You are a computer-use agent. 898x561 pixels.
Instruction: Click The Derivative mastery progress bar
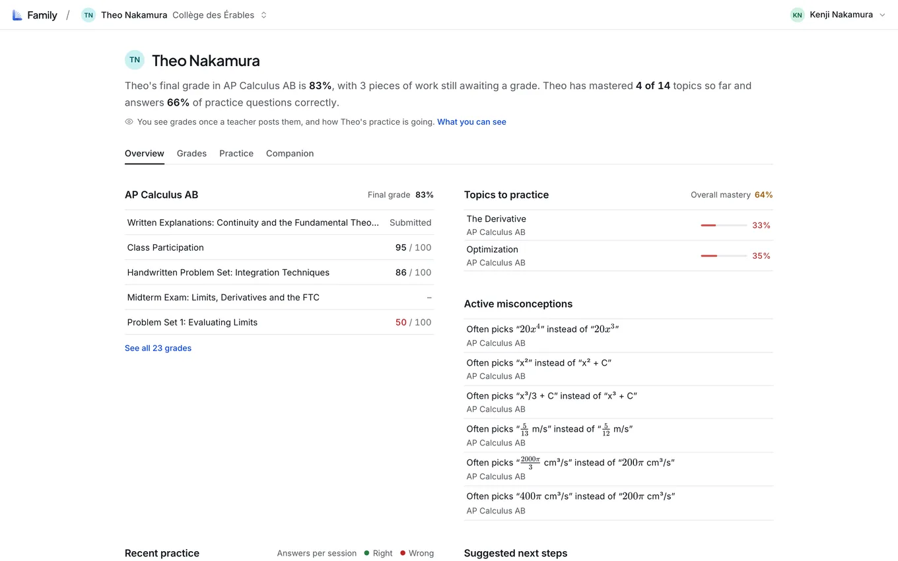pyautogui.click(x=724, y=225)
